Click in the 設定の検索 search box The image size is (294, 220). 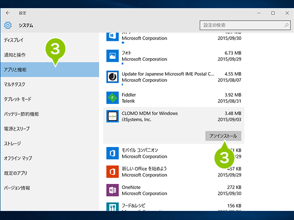tap(245, 25)
